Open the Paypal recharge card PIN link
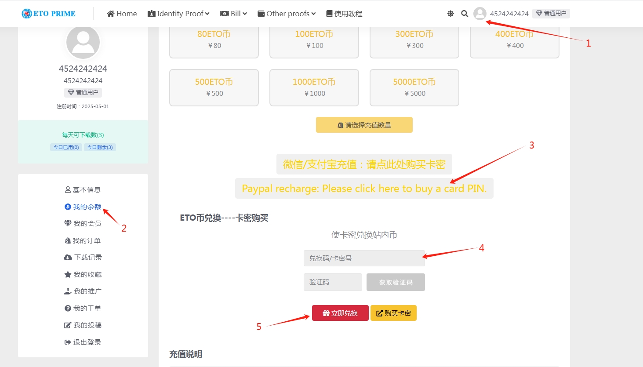This screenshot has height=367, width=643. pos(364,189)
